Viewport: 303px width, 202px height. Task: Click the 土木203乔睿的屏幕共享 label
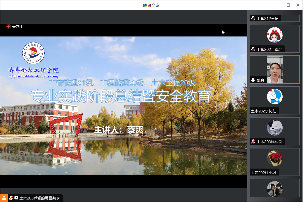tap(40, 198)
